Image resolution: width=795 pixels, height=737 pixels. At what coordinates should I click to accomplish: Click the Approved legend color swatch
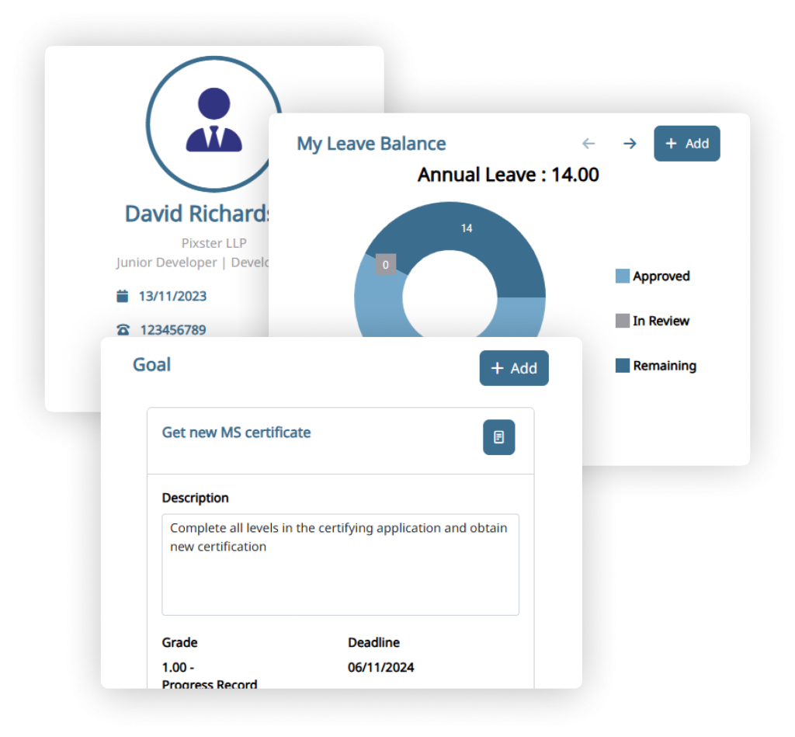622,276
